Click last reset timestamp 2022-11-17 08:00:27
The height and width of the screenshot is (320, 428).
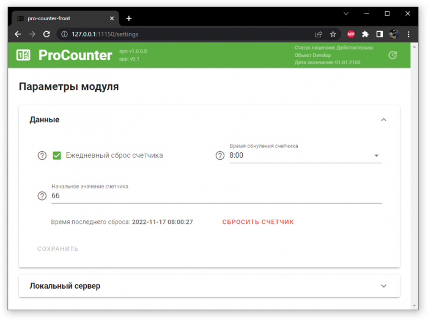pyautogui.click(x=163, y=222)
